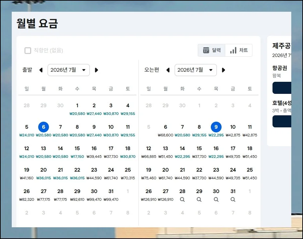Select departure date 15 priced ₩17,150
This screenshot has height=239, width=303.
(x=77, y=152)
